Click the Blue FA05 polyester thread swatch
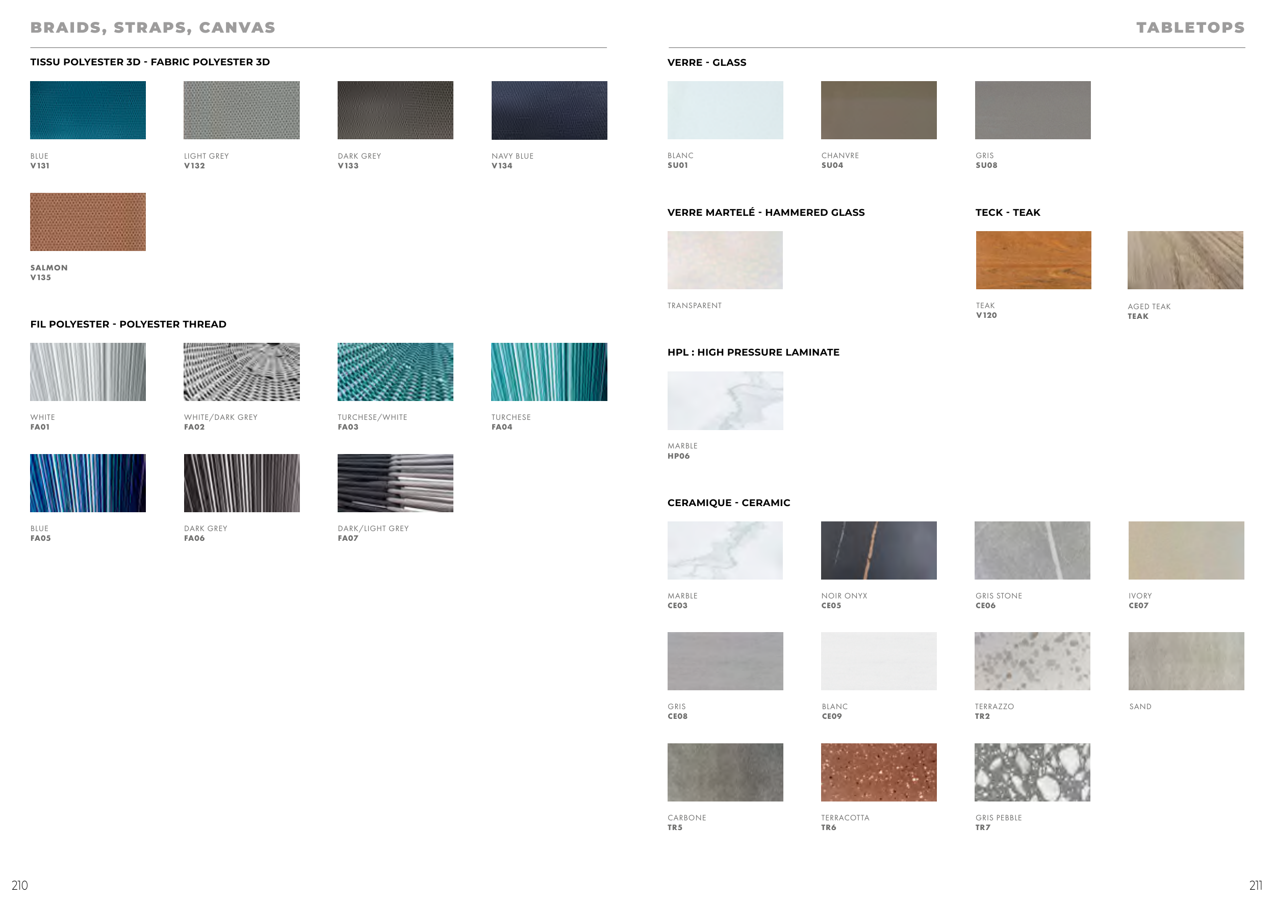Screen dimensions: 1275x902 [x=88, y=483]
